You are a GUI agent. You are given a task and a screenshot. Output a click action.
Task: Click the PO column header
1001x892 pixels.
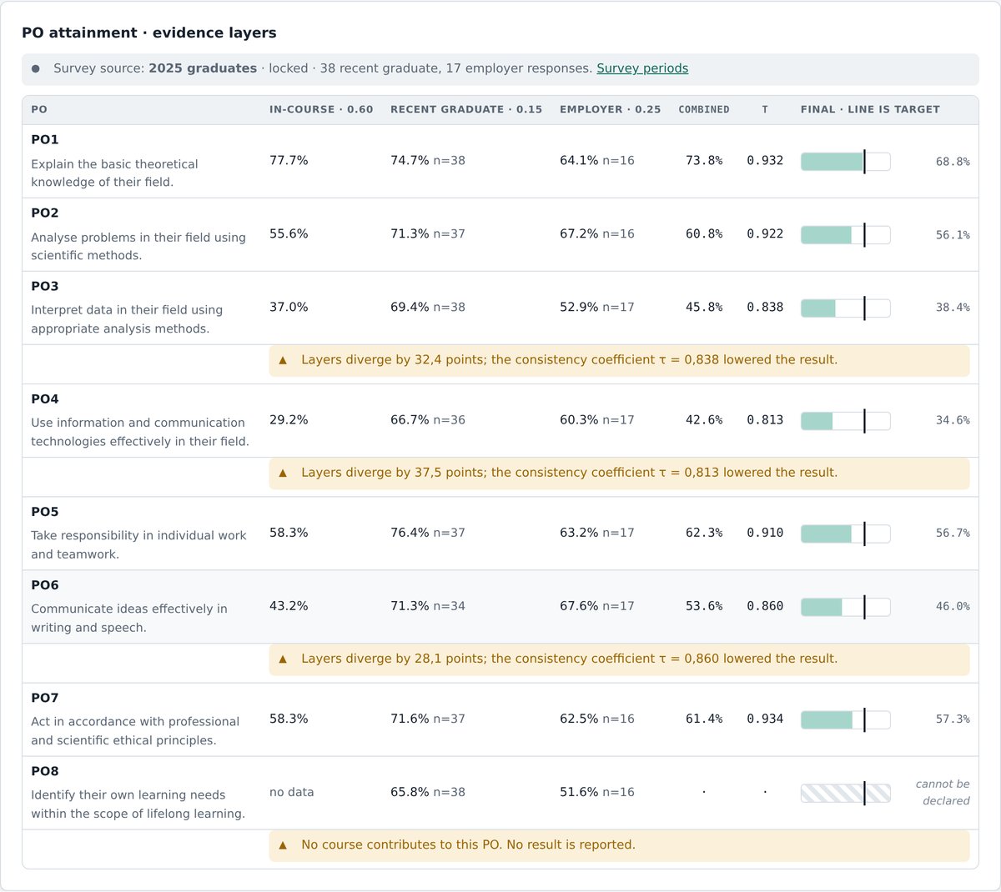[39, 109]
